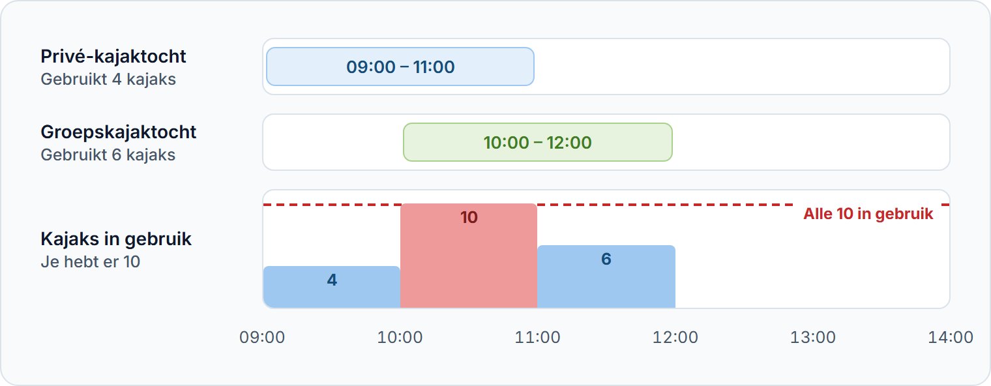Click the 10:00 time axis label
The height and width of the screenshot is (386, 991).
click(400, 338)
